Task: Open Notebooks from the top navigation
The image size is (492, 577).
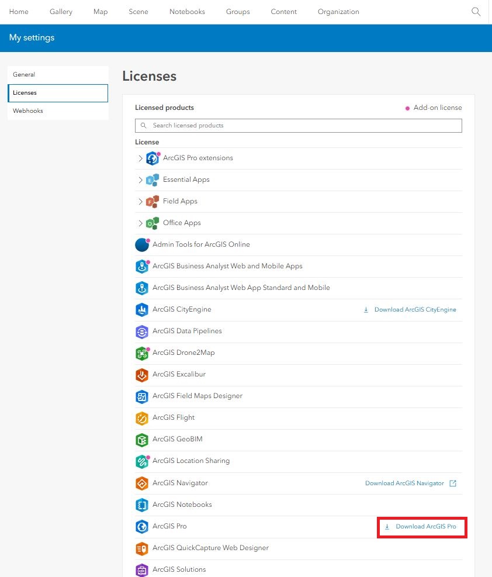Action: tap(187, 12)
